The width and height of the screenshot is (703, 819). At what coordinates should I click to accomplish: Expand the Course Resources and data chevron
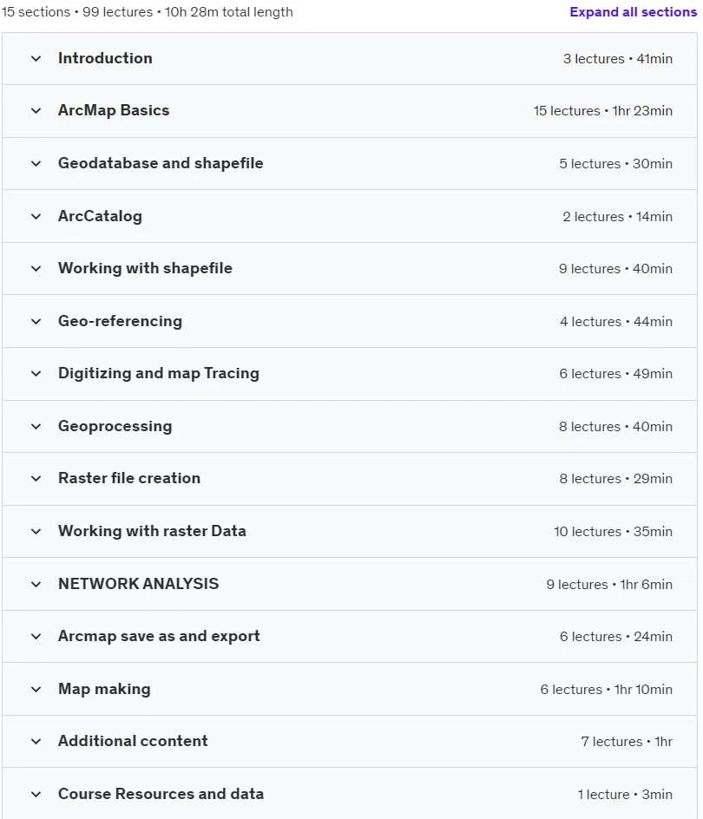pos(36,794)
